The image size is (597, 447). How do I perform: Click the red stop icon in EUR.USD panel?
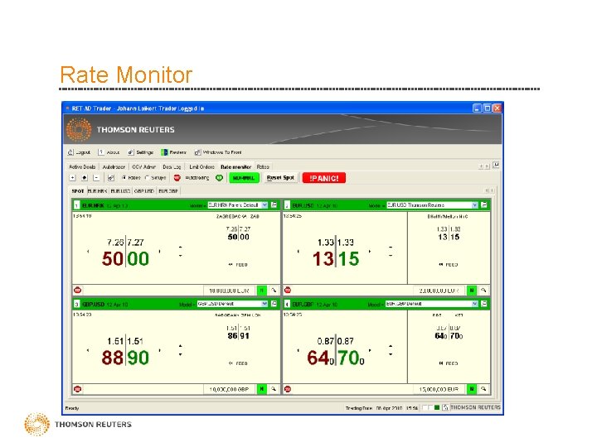(288, 291)
